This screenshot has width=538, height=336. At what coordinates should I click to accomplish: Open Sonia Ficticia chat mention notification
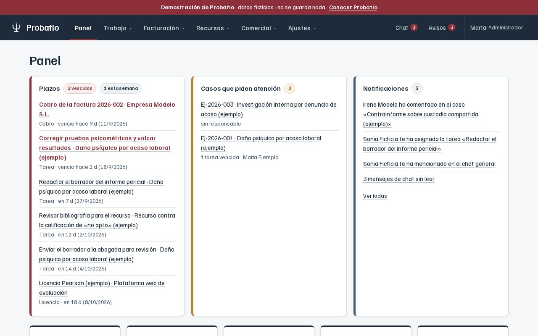(x=429, y=164)
